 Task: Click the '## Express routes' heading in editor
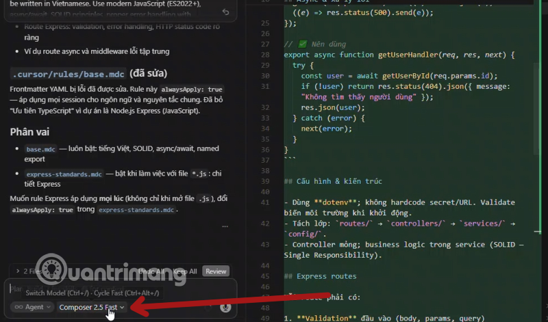[x=320, y=276]
